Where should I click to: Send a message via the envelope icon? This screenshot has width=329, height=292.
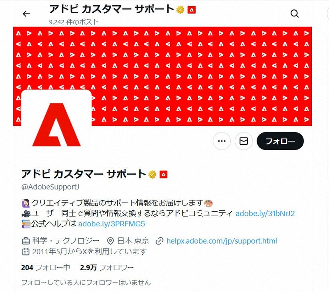pyautogui.click(x=243, y=141)
